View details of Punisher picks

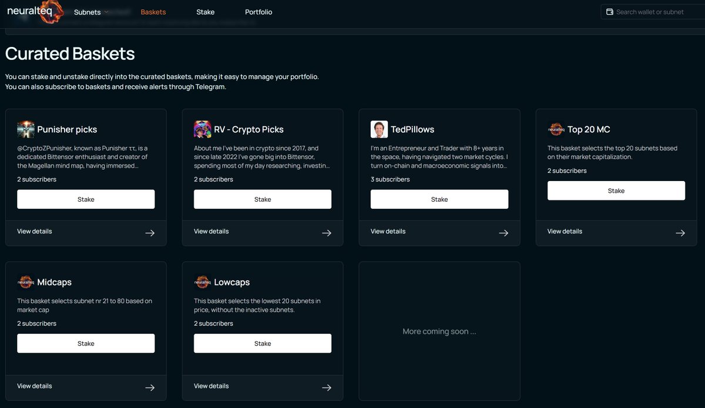point(35,231)
